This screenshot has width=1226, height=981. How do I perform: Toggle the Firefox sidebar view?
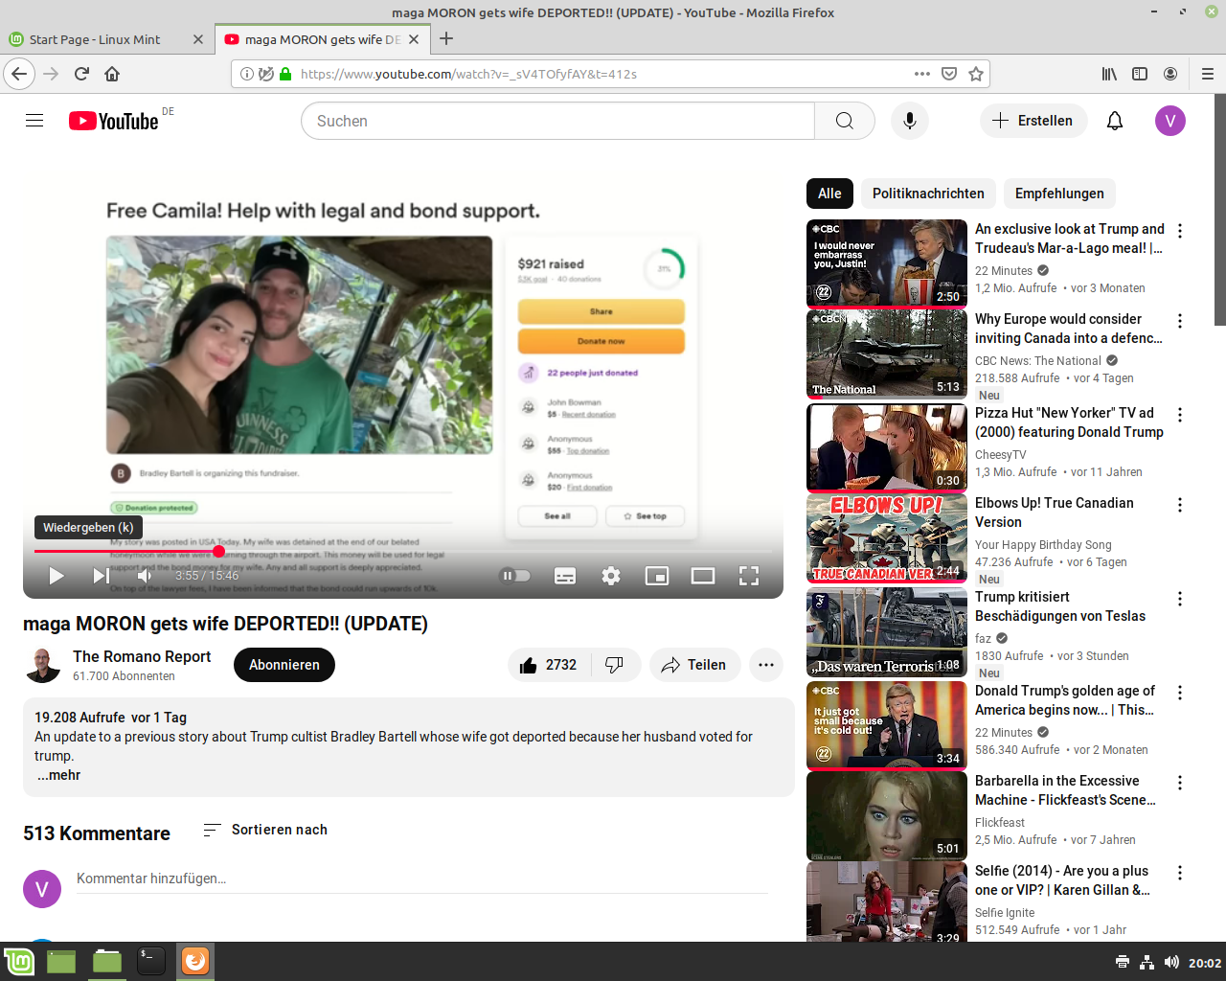point(1140,74)
